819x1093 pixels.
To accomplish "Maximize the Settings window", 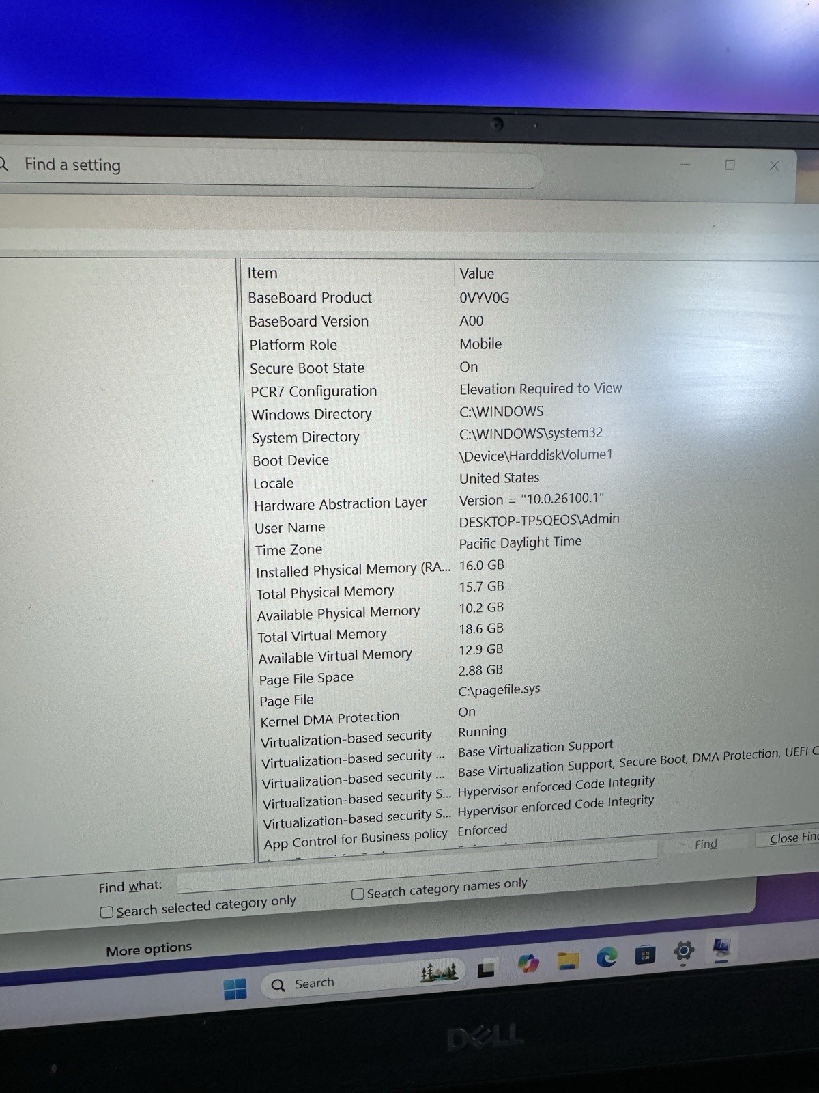I will click(x=730, y=165).
